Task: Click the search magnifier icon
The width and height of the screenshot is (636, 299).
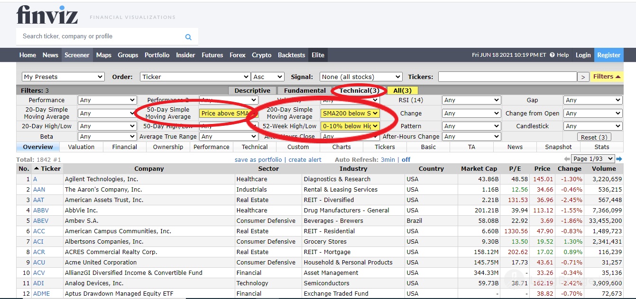Action: click(188, 37)
